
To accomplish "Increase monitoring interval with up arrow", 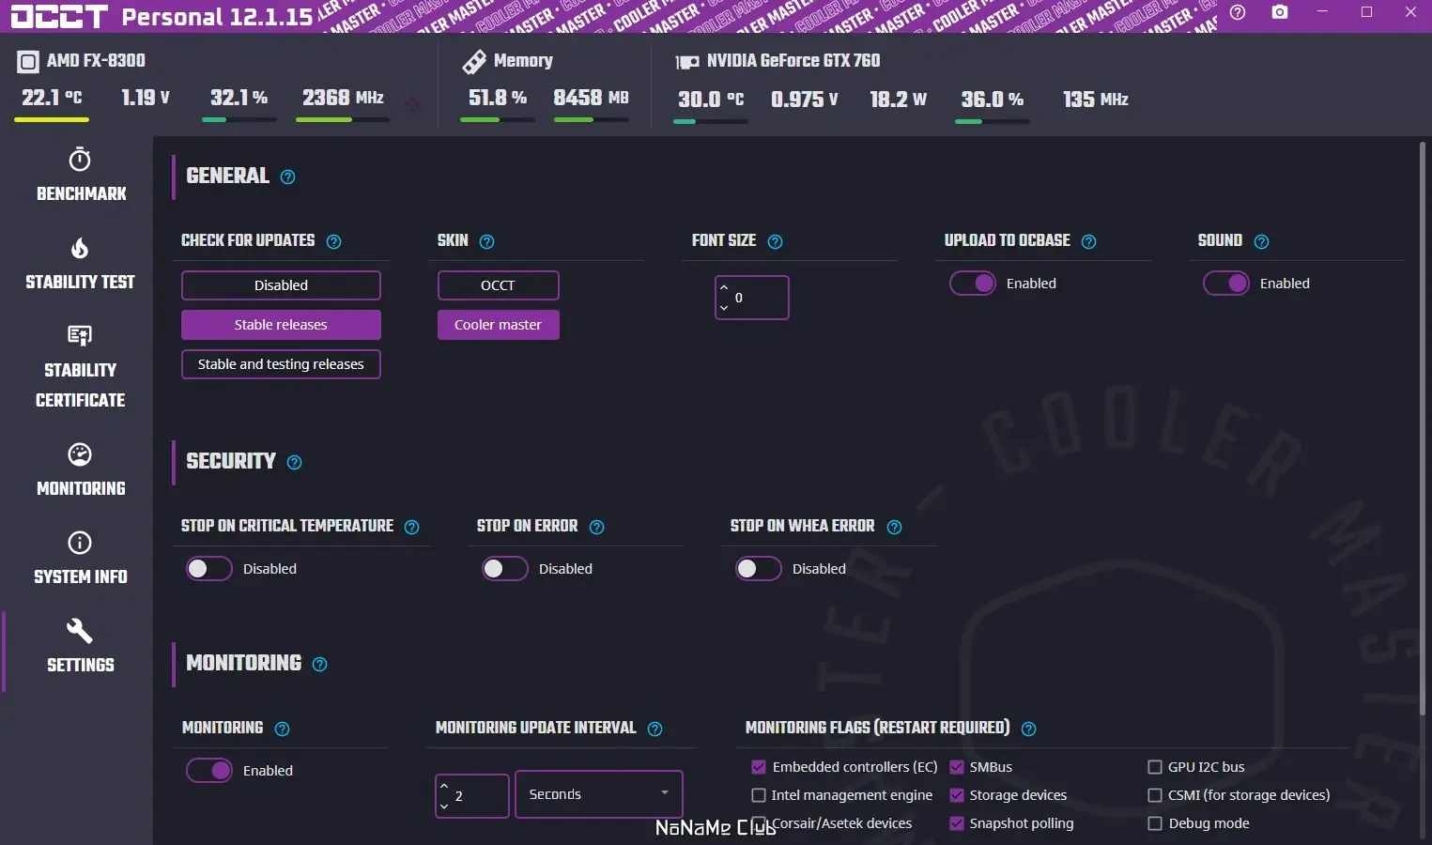I will pyautogui.click(x=444, y=786).
